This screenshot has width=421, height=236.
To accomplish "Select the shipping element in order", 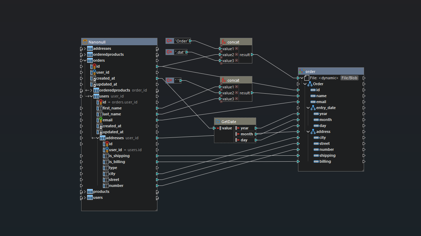I will [x=327, y=155].
